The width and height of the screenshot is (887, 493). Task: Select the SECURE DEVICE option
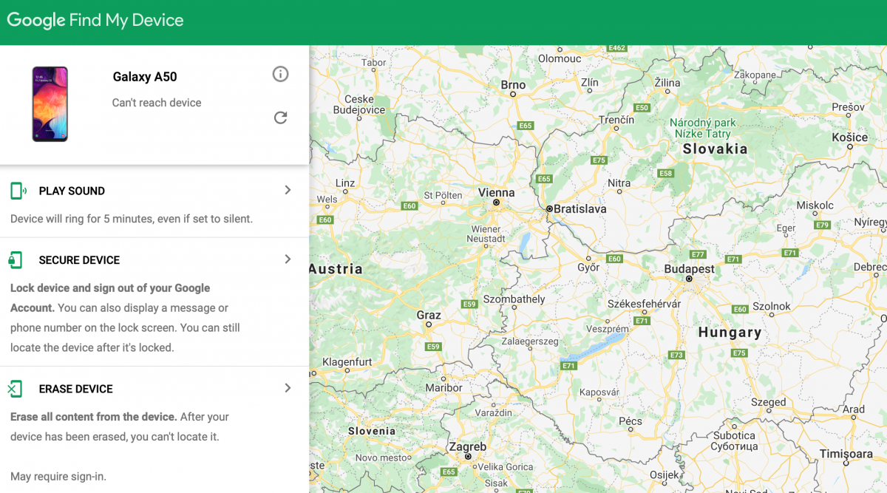click(79, 260)
